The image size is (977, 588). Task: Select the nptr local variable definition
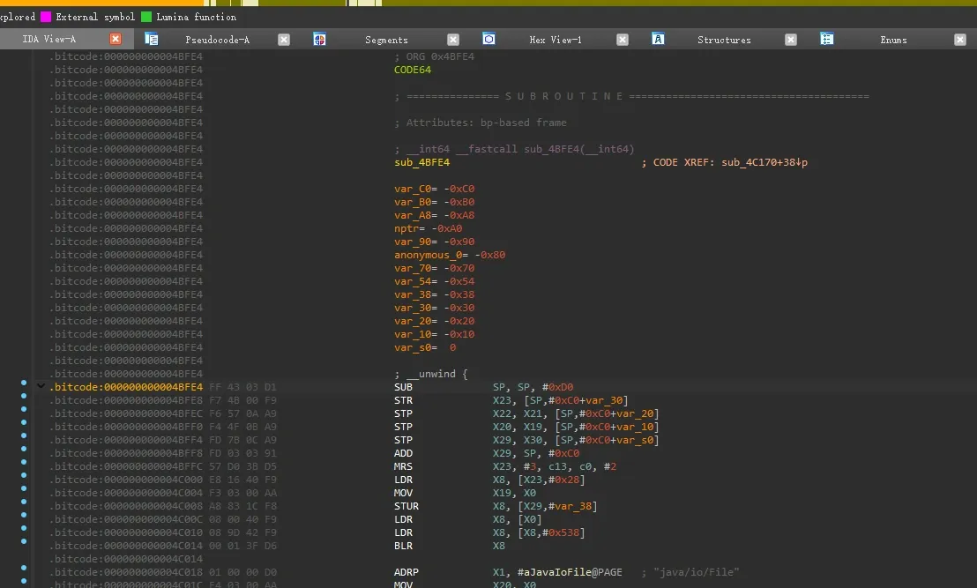(x=428, y=228)
